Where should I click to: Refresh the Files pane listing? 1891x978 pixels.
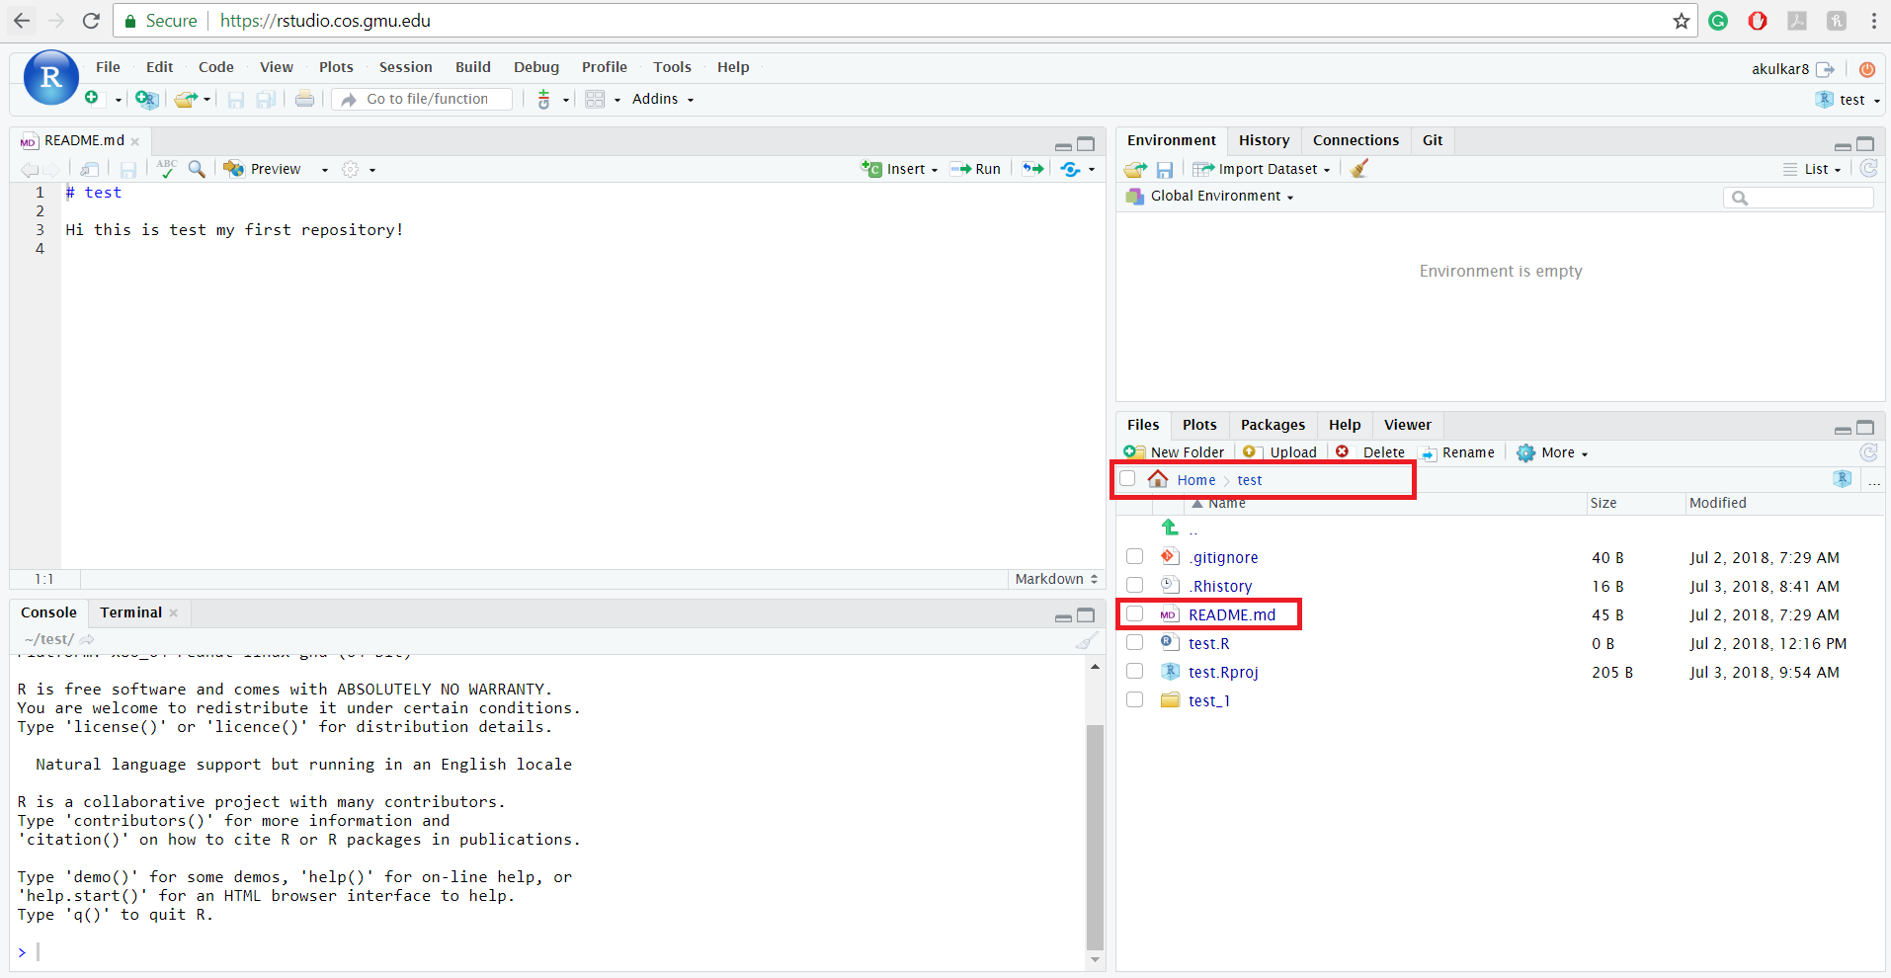1868,451
